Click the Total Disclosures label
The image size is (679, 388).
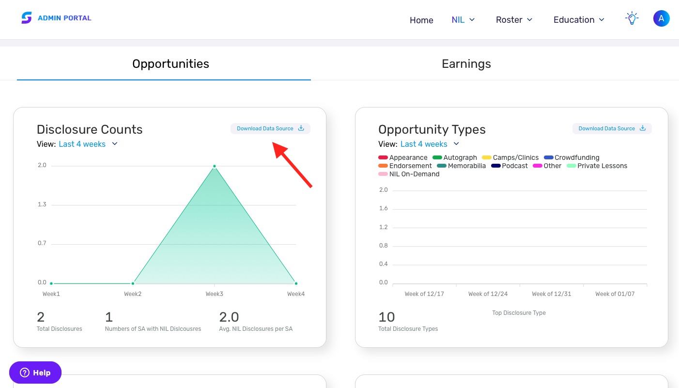[60, 329]
